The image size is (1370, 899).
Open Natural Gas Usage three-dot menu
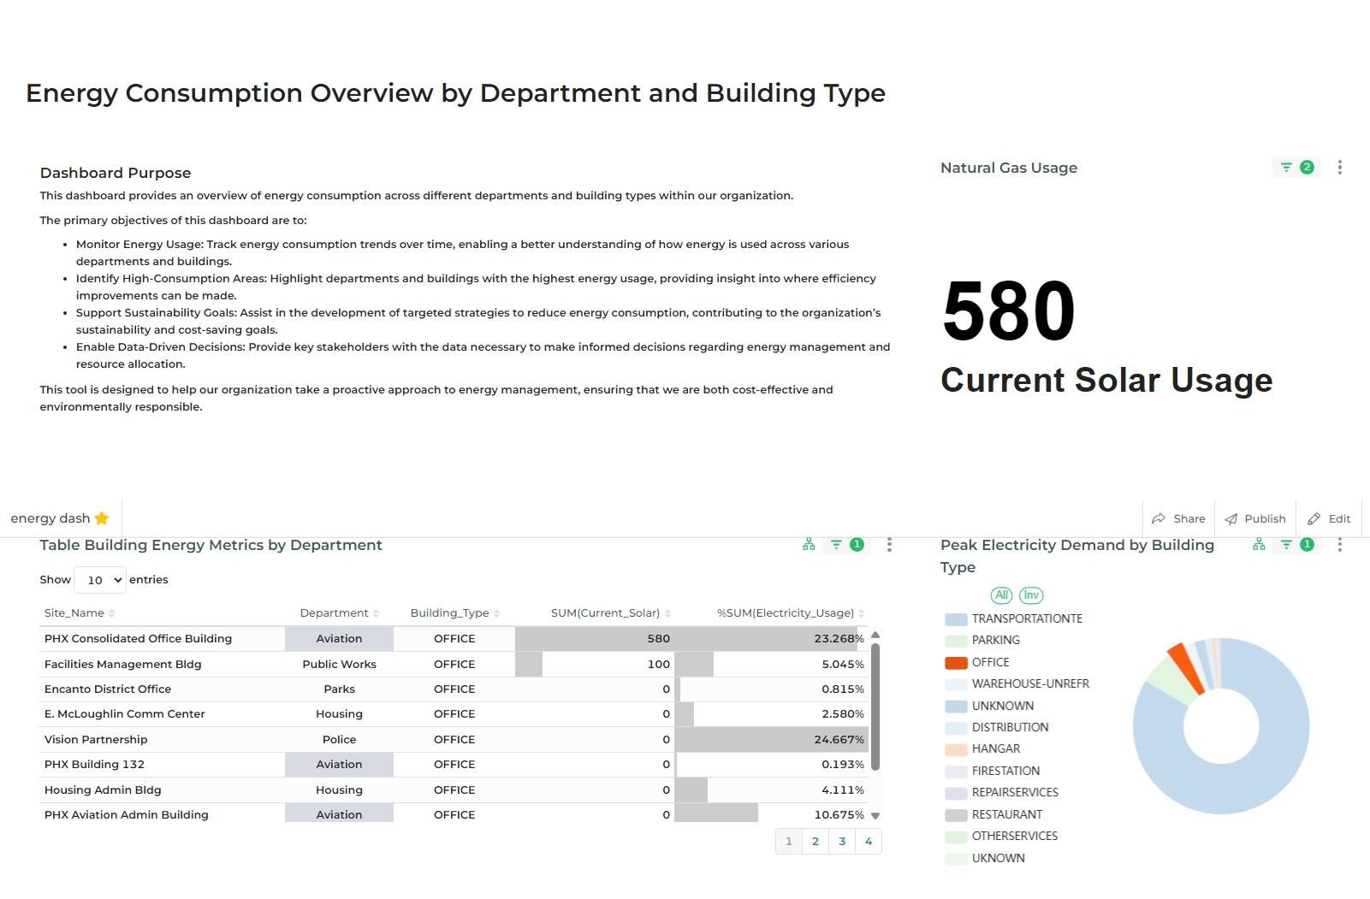[x=1340, y=168]
